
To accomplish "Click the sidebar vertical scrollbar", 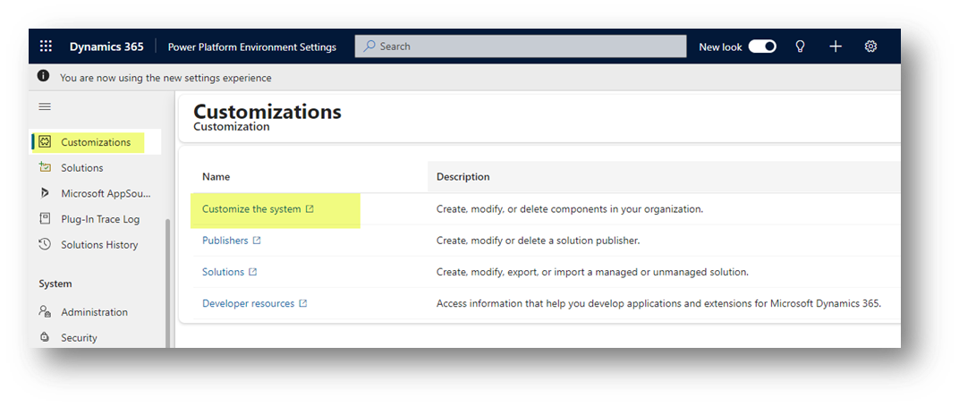I will (x=167, y=283).
